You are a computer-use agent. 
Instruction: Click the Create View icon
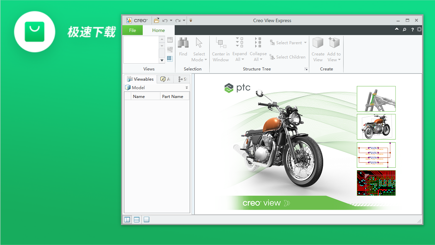318,43
